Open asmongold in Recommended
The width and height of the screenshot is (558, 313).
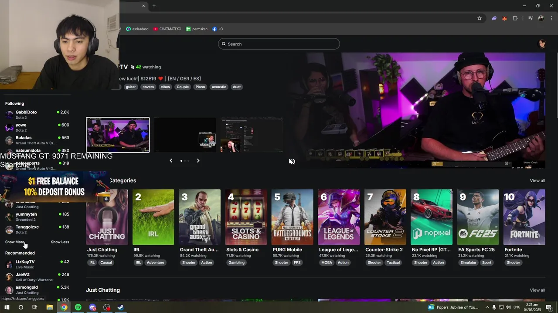37,290
